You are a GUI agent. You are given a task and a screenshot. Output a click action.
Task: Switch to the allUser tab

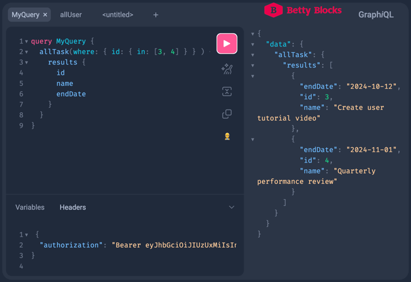tap(71, 15)
